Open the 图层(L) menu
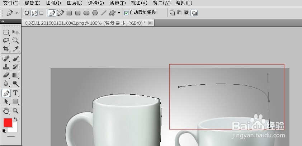This screenshot has width=302, height=146. click(75, 3)
